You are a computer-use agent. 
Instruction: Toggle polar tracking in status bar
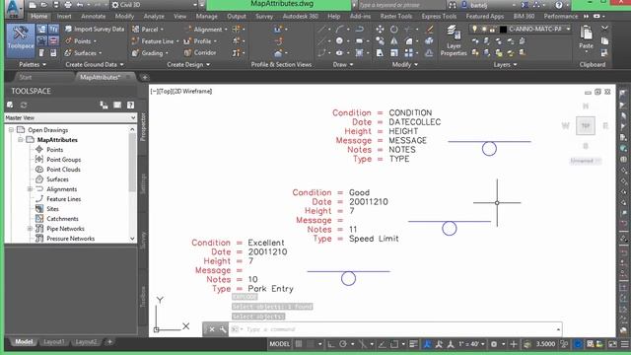point(343,344)
